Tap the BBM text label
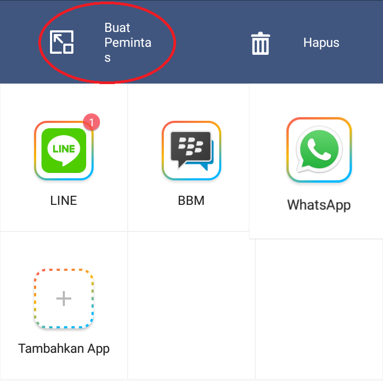 pyautogui.click(x=191, y=201)
